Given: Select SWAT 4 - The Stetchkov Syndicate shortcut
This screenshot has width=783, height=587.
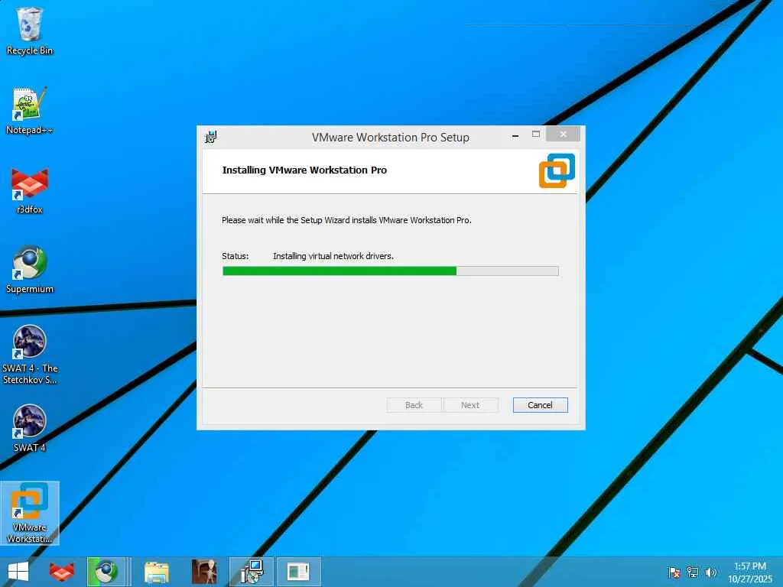Looking at the screenshot, I should tap(30, 355).
